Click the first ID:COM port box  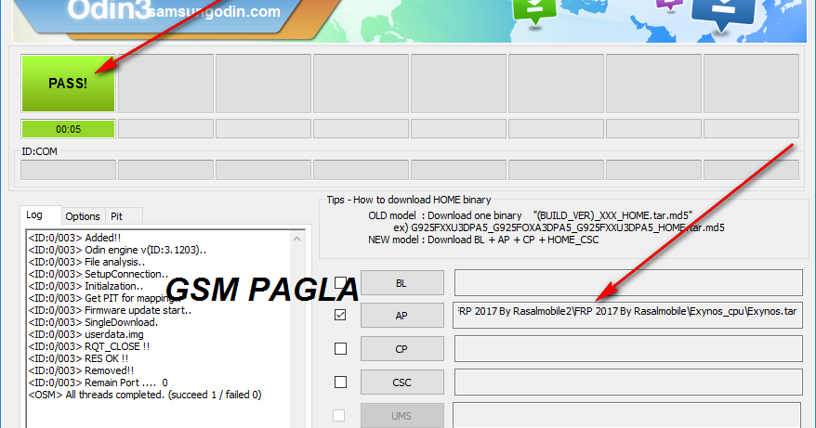[x=68, y=170]
